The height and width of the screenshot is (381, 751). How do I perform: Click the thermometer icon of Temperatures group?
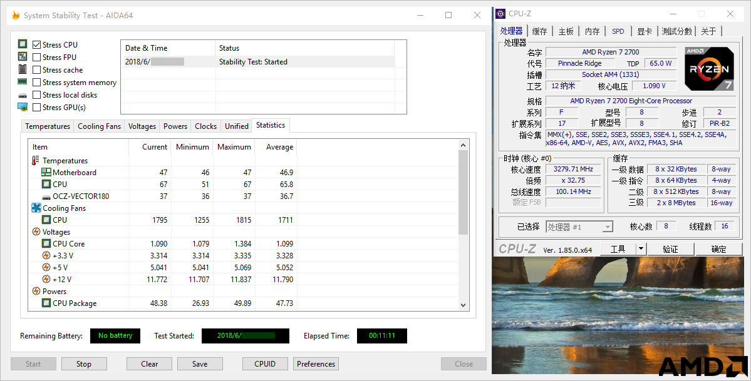pos(36,160)
